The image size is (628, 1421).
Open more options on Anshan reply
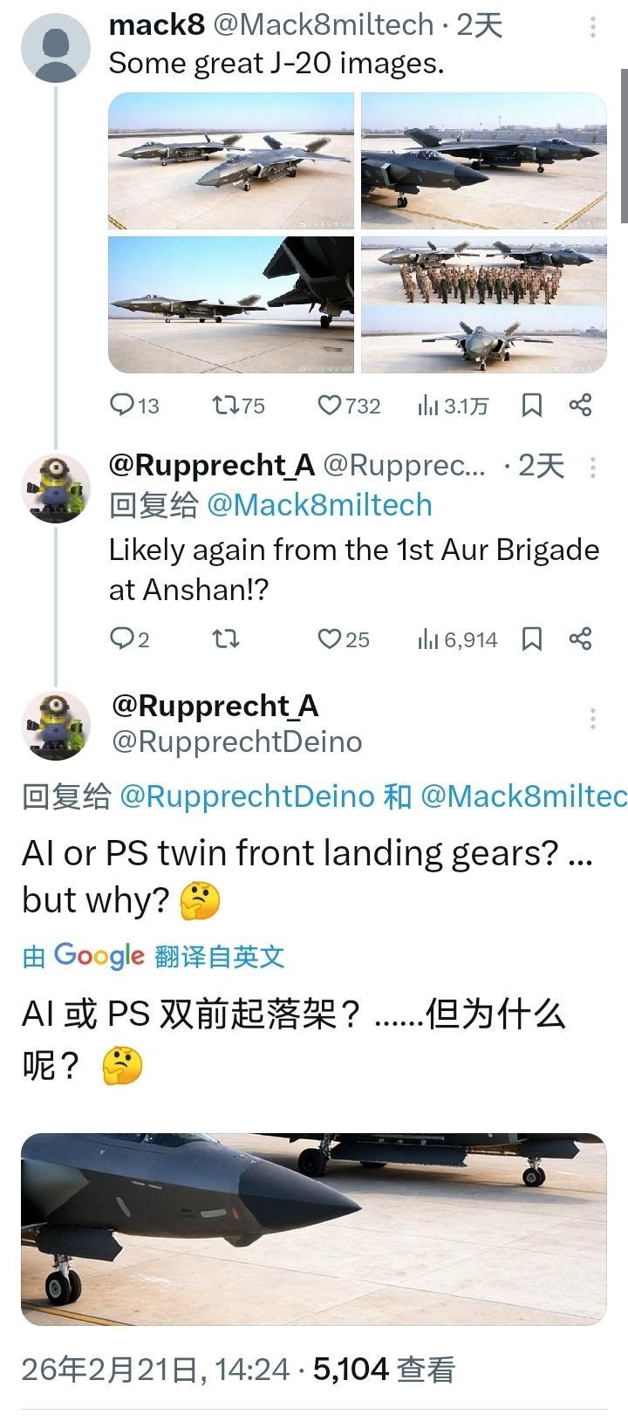pos(593,468)
